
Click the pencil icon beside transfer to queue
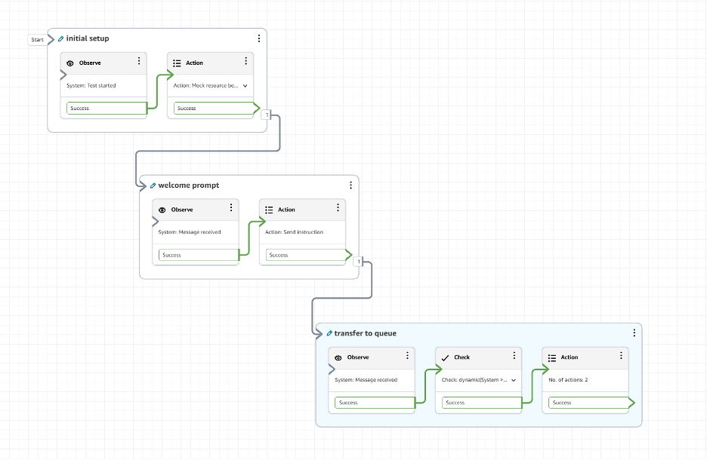click(x=329, y=333)
